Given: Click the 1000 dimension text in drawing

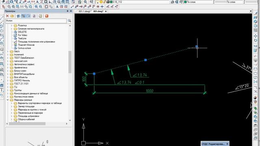Looking at the screenshot, I should (x=149, y=91).
